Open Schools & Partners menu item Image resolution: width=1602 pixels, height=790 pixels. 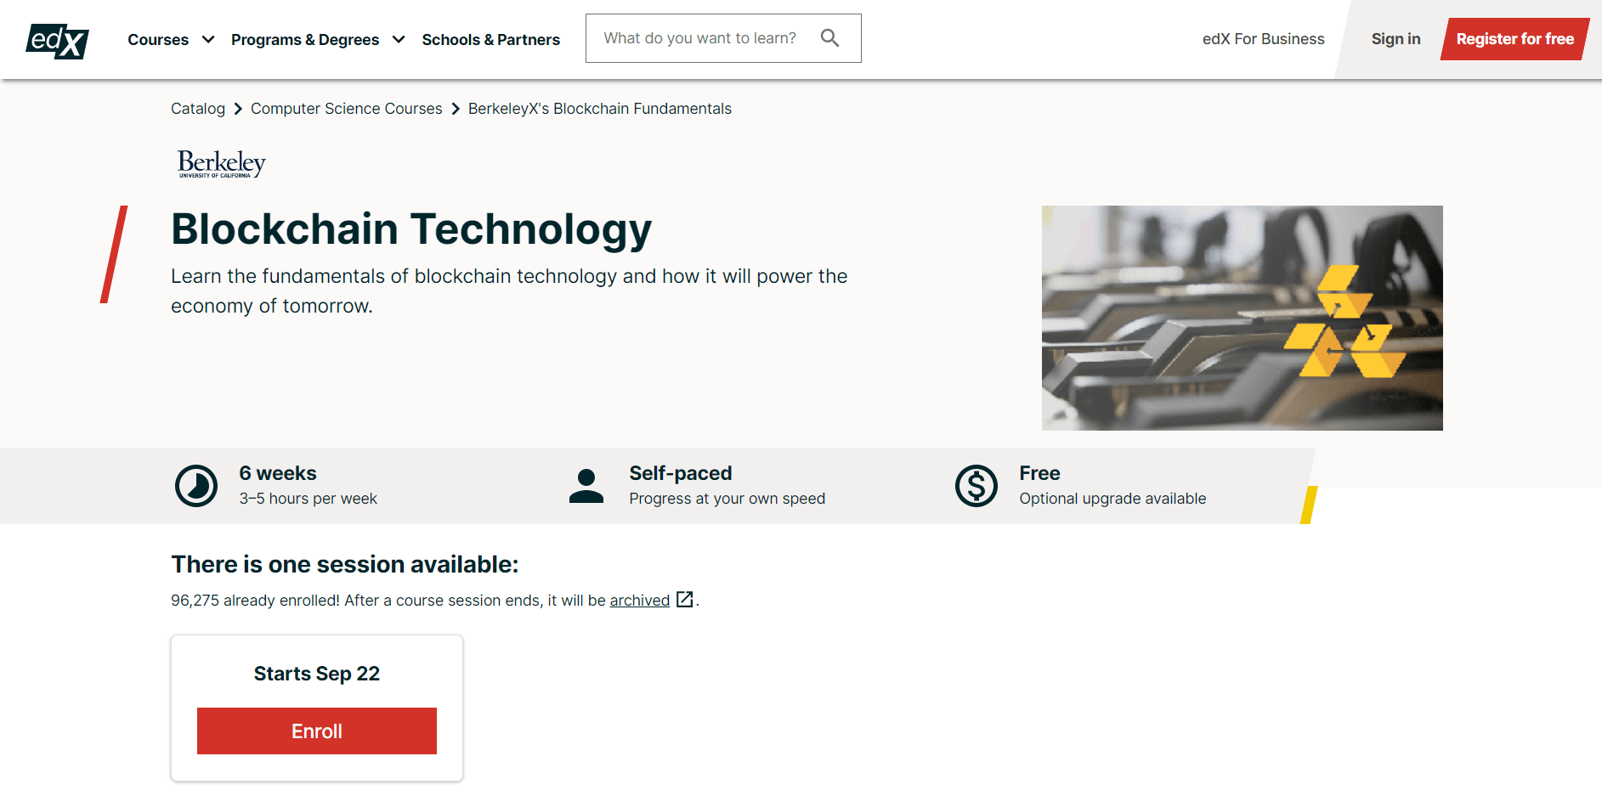490,40
